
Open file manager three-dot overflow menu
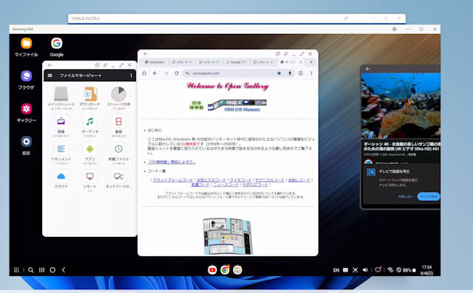pyautogui.click(x=132, y=75)
